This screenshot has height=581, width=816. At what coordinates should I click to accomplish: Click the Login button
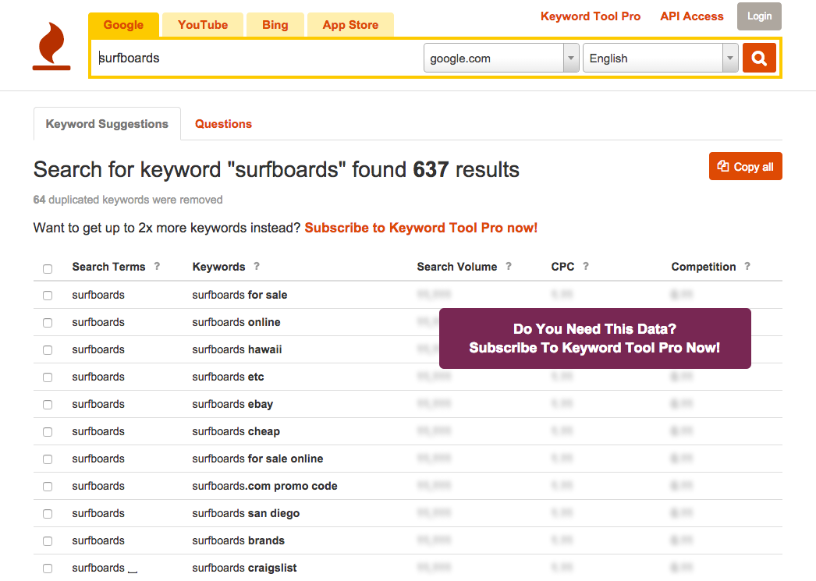(759, 16)
